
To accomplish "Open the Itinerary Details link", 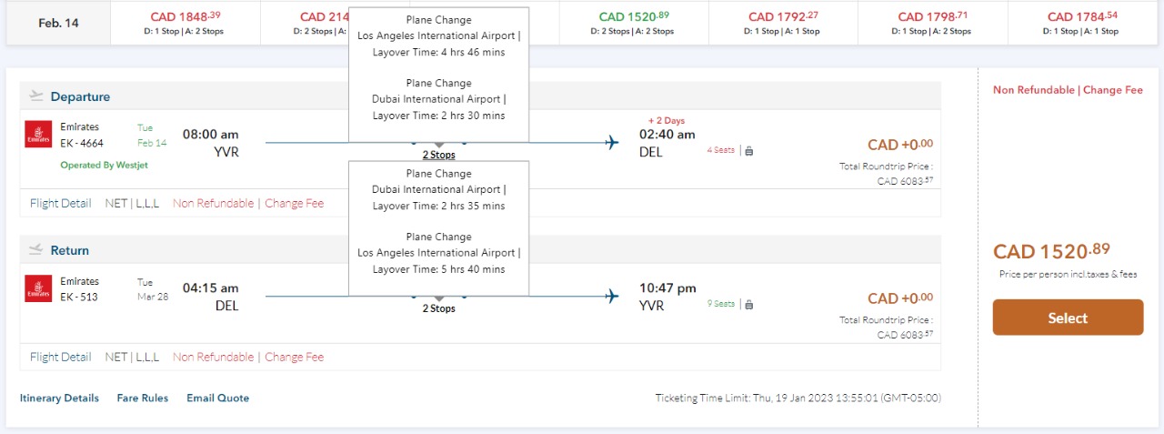I will coord(59,398).
